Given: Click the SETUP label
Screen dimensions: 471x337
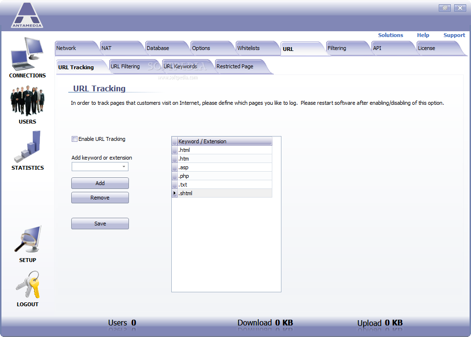Looking at the screenshot, I should point(27,260).
